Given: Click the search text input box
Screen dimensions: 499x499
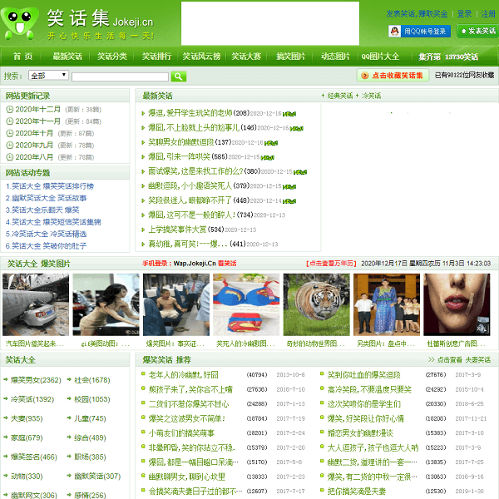Looking at the screenshot, I should [120, 77].
